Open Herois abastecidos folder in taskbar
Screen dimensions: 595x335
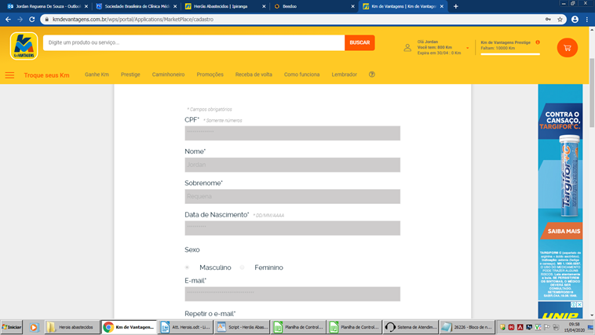pyautogui.click(x=72, y=327)
